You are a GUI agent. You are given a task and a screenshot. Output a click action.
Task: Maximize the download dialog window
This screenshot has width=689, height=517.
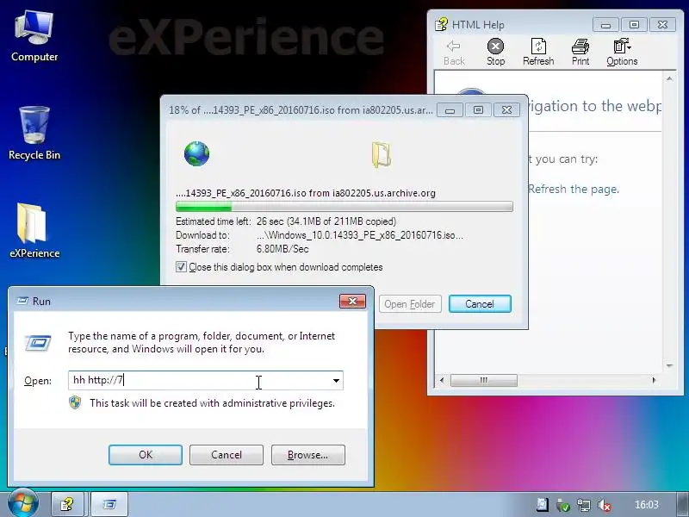tap(478, 110)
